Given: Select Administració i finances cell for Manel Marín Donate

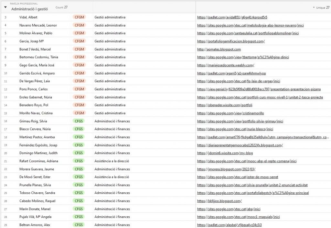Looking at the screenshot, I should coord(112,209).
